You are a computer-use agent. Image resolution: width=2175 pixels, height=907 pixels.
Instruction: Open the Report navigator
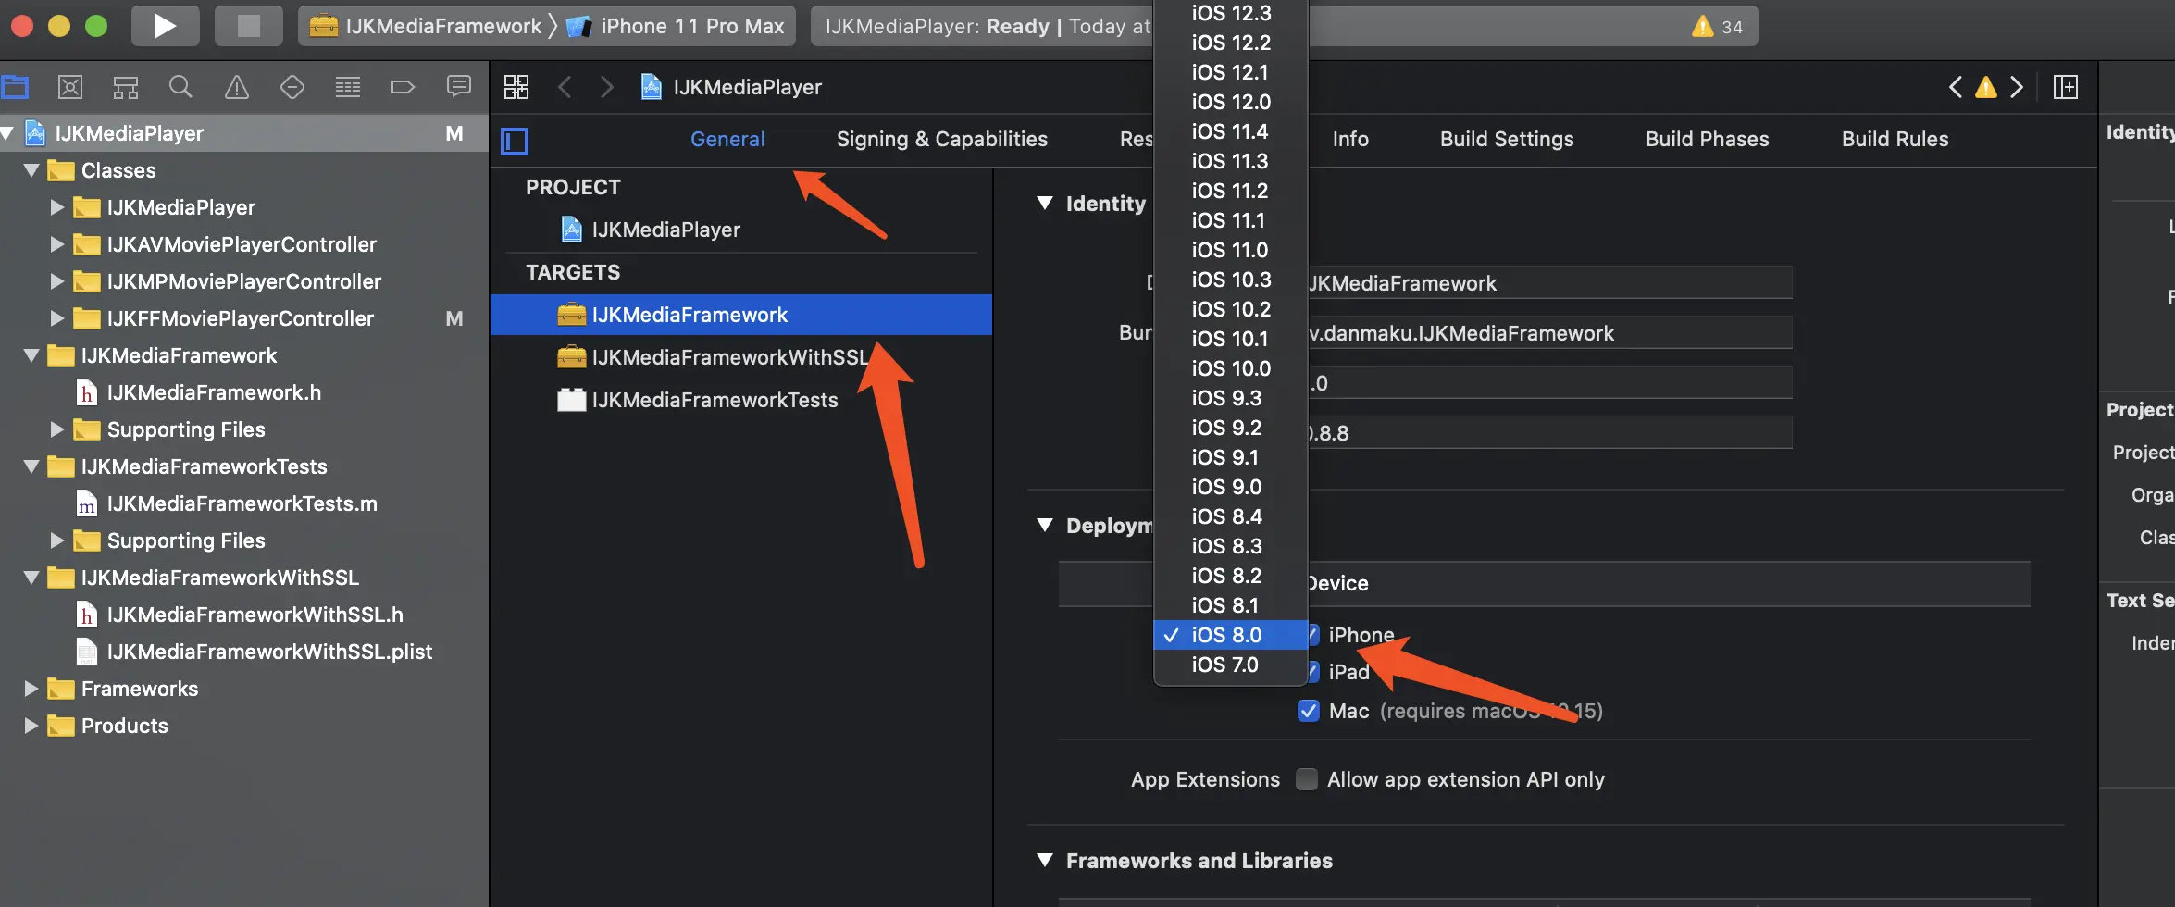pyautogui.click(x=459, y=87)
